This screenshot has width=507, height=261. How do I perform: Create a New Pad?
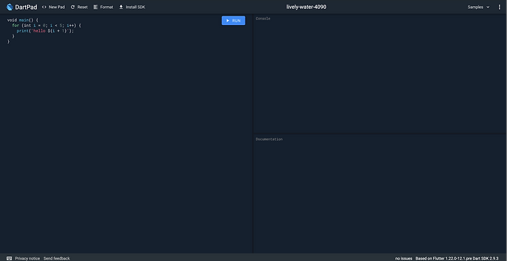pyautogui.click(x=53, y=7)
